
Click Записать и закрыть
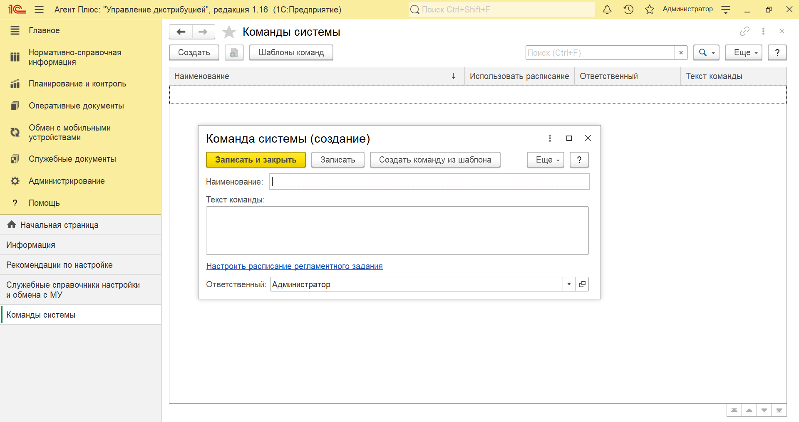(256, 160)
